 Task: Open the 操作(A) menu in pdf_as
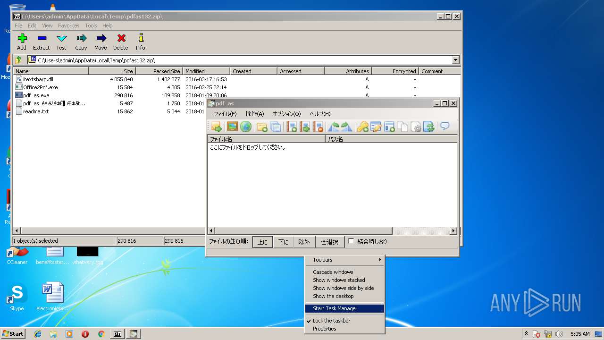[255, 114]
